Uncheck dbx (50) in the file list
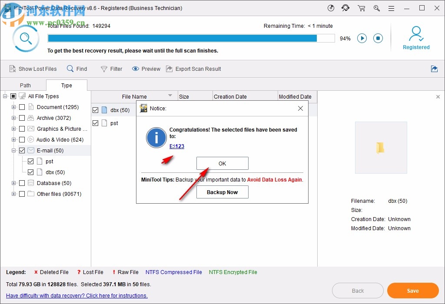Image resolution: width=445 pixels, height=304 pixels. [95, 110]
